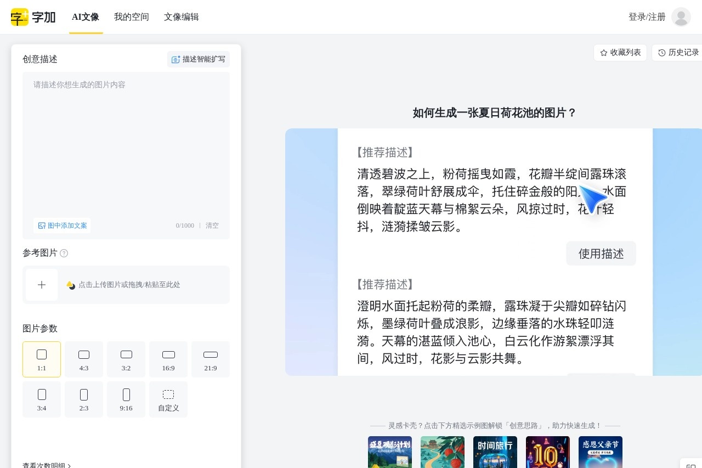Click the clock icon on 历史记录
Image resolution: width=702 pixels, height=468 pixels.
[661, 53]
